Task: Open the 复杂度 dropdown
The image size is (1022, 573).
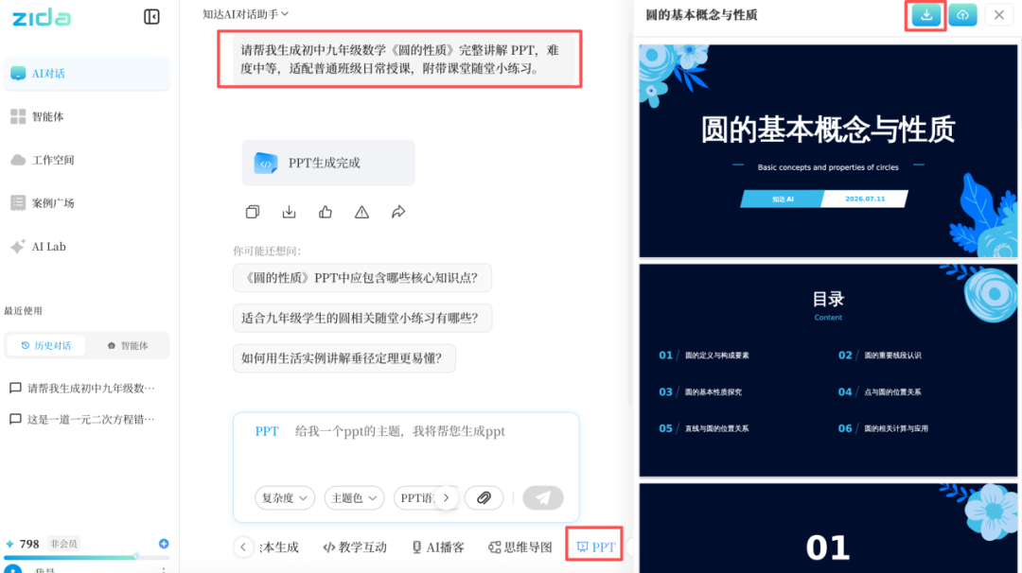Action: click(285, 498)
